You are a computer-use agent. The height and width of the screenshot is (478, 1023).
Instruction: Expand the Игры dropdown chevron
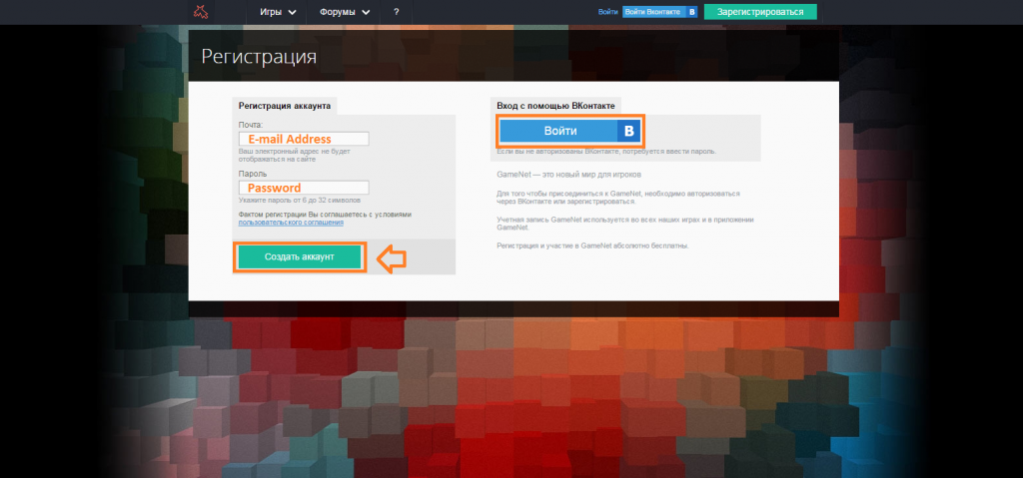click(x=292, y=12)
